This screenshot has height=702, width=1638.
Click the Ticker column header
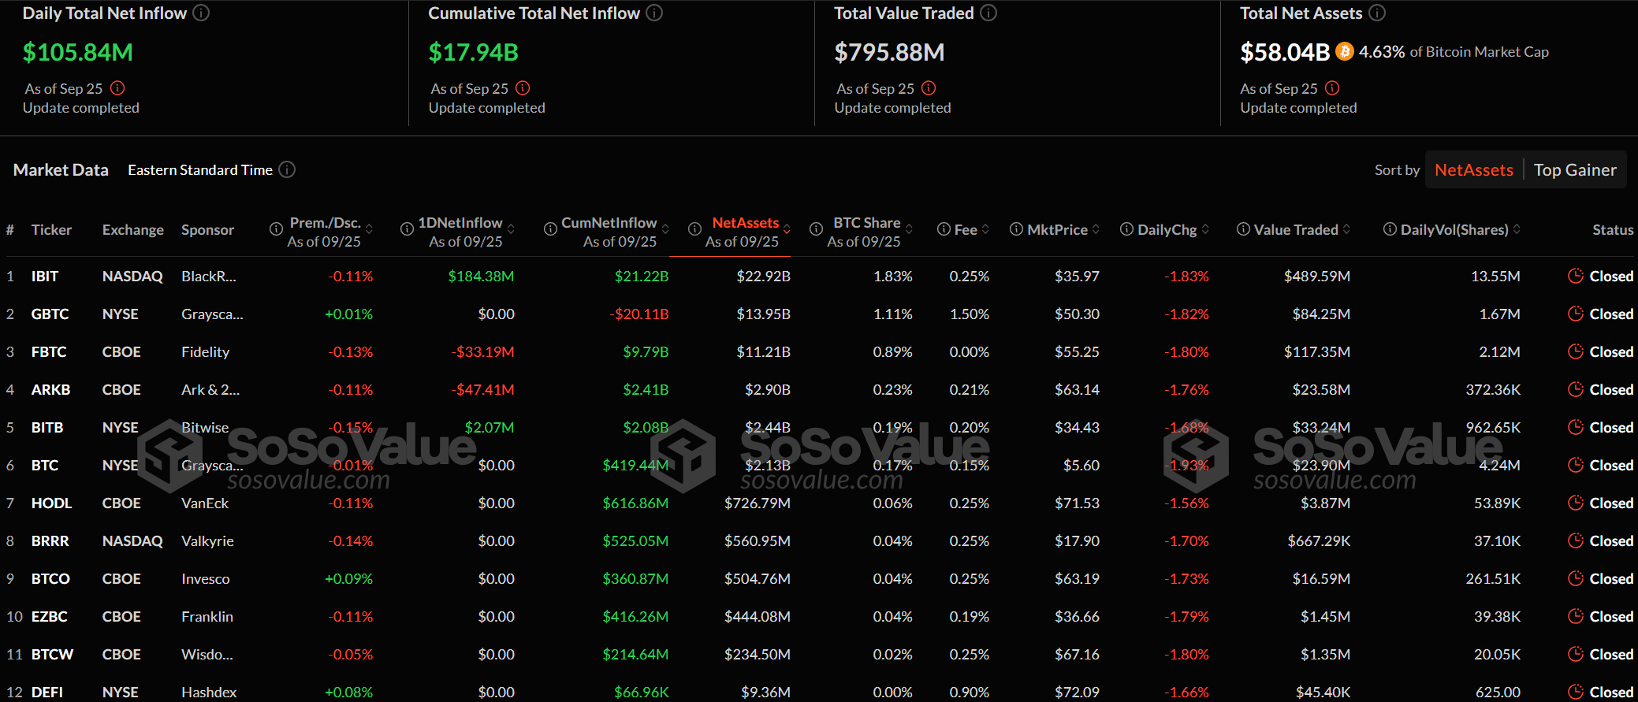(51, 229)
